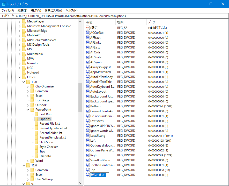229x186 pixels.
Task: Click the string icon of (既定) value
Action: click(x=88, y=28)
